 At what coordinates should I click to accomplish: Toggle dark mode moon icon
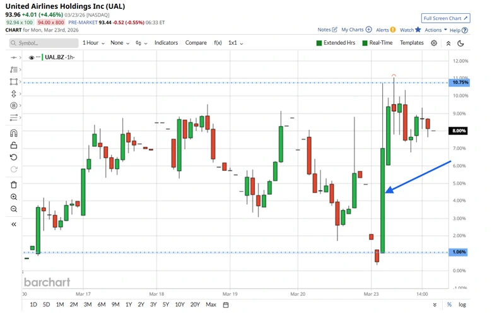pyautogui.click(x=460, y=44)
